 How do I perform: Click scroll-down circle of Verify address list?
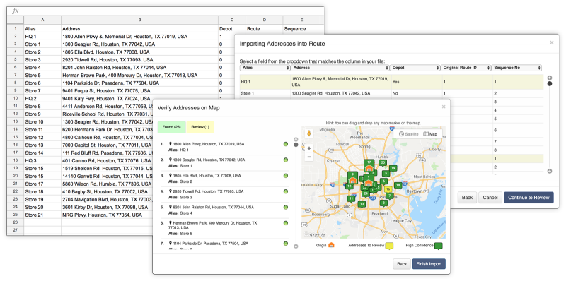point(296,246)
